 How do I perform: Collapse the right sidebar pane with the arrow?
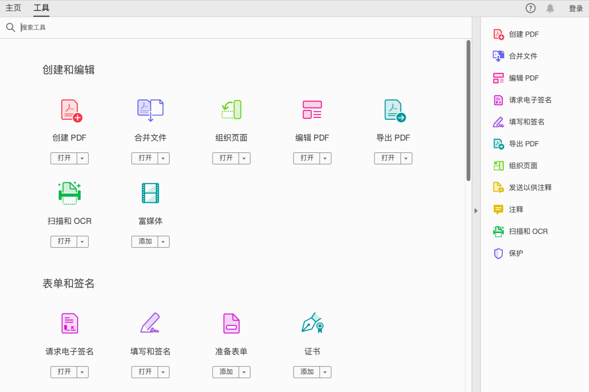click(476, 211)
